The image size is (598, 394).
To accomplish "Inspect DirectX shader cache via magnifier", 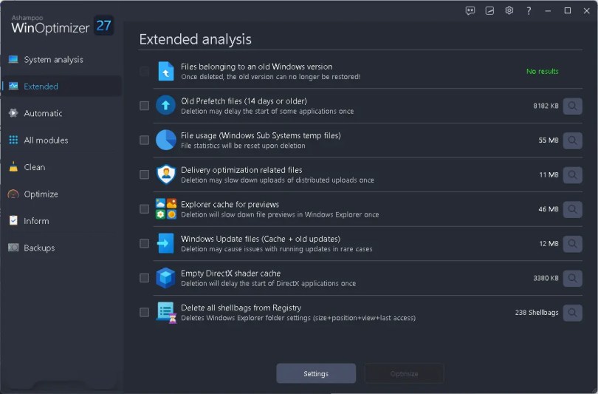I will [572, 278].
